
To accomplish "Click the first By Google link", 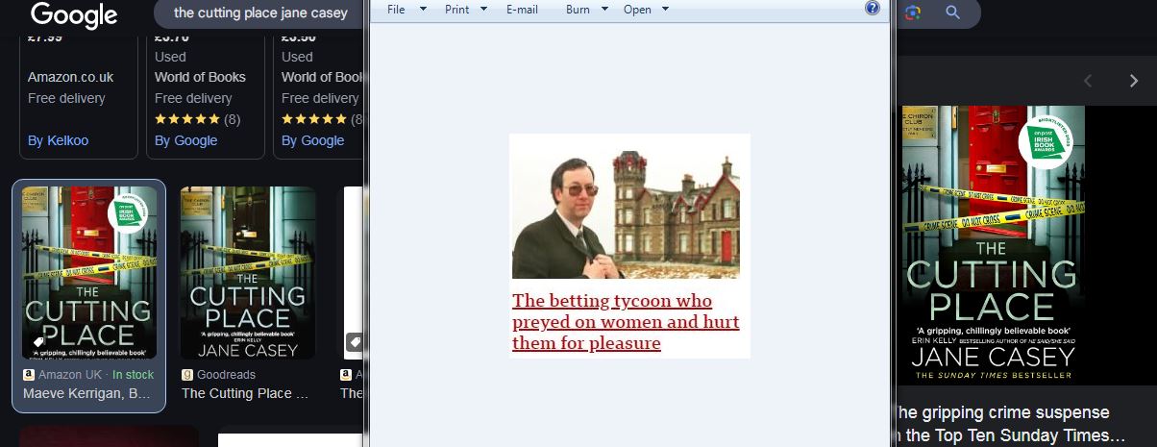I will click(x=185, y=140).
